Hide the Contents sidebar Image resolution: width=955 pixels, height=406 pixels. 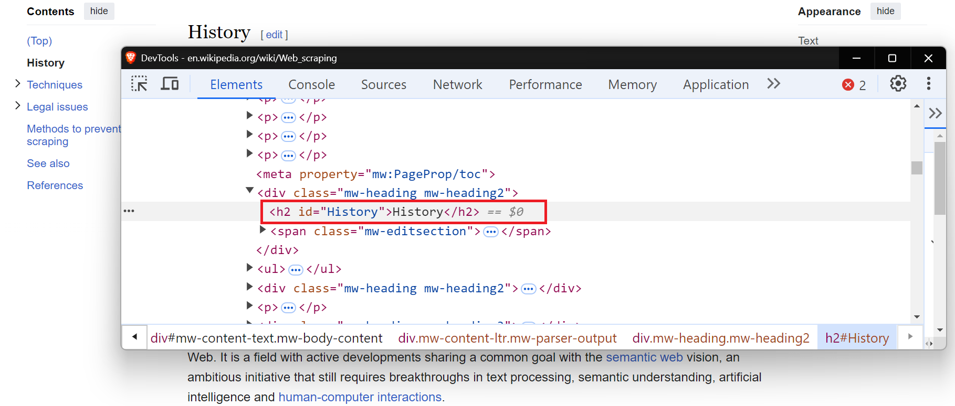click(x=99, y=11)
